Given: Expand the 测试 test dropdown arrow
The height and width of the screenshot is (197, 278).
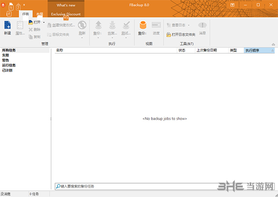Looking at the screenshot, I should coord(126,38).
